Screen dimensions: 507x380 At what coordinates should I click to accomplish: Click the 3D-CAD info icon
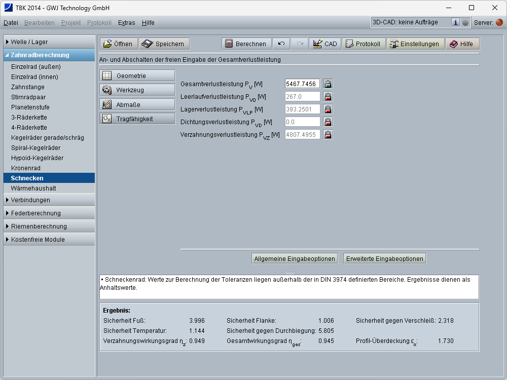[x=456, y=22]
